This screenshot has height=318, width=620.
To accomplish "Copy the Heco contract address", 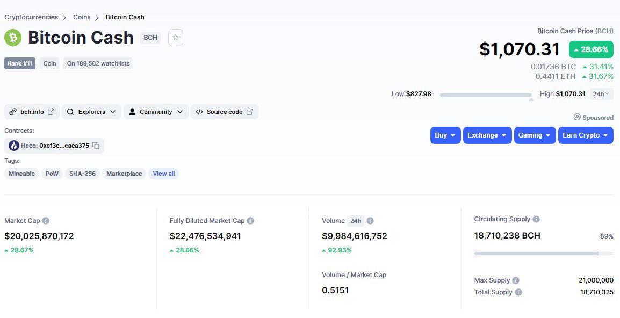I will 96,146.
